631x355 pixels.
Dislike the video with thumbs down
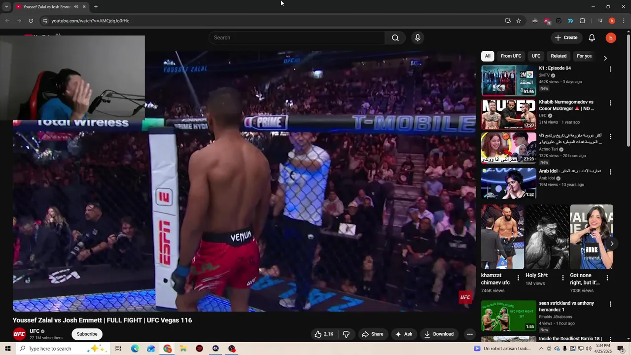346,334
